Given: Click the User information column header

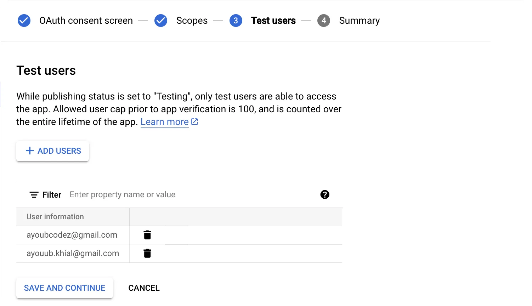Looking at the screenshot, I should tap(55, 216).
